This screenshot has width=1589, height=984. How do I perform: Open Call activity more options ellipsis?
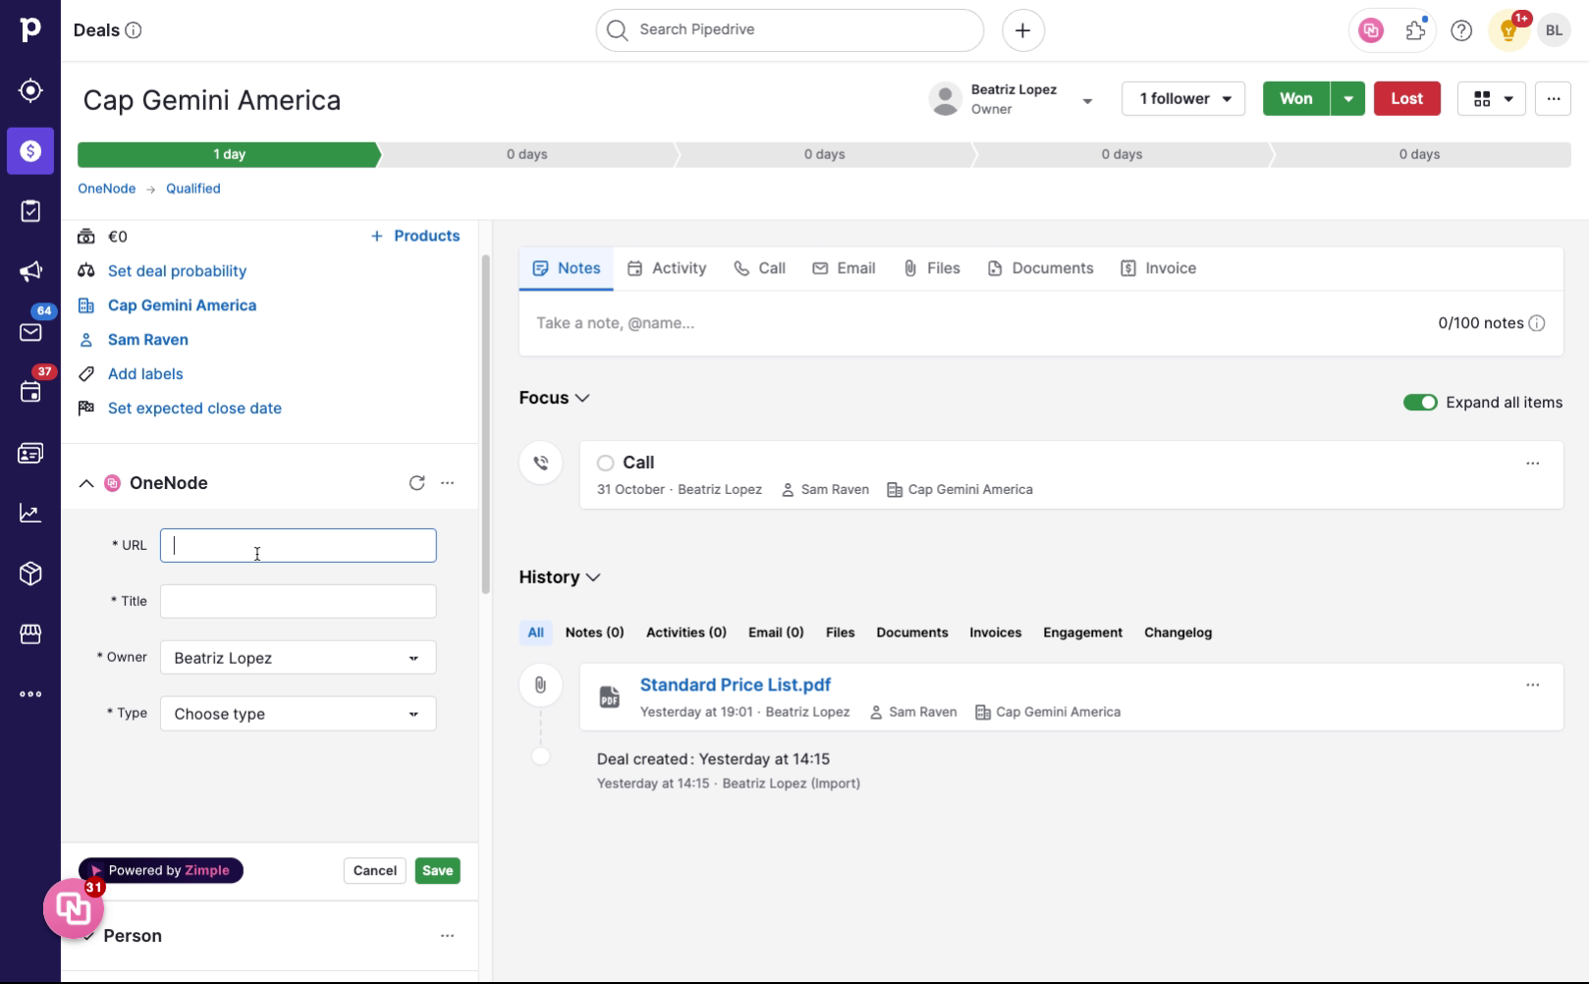click(1532, 464)
